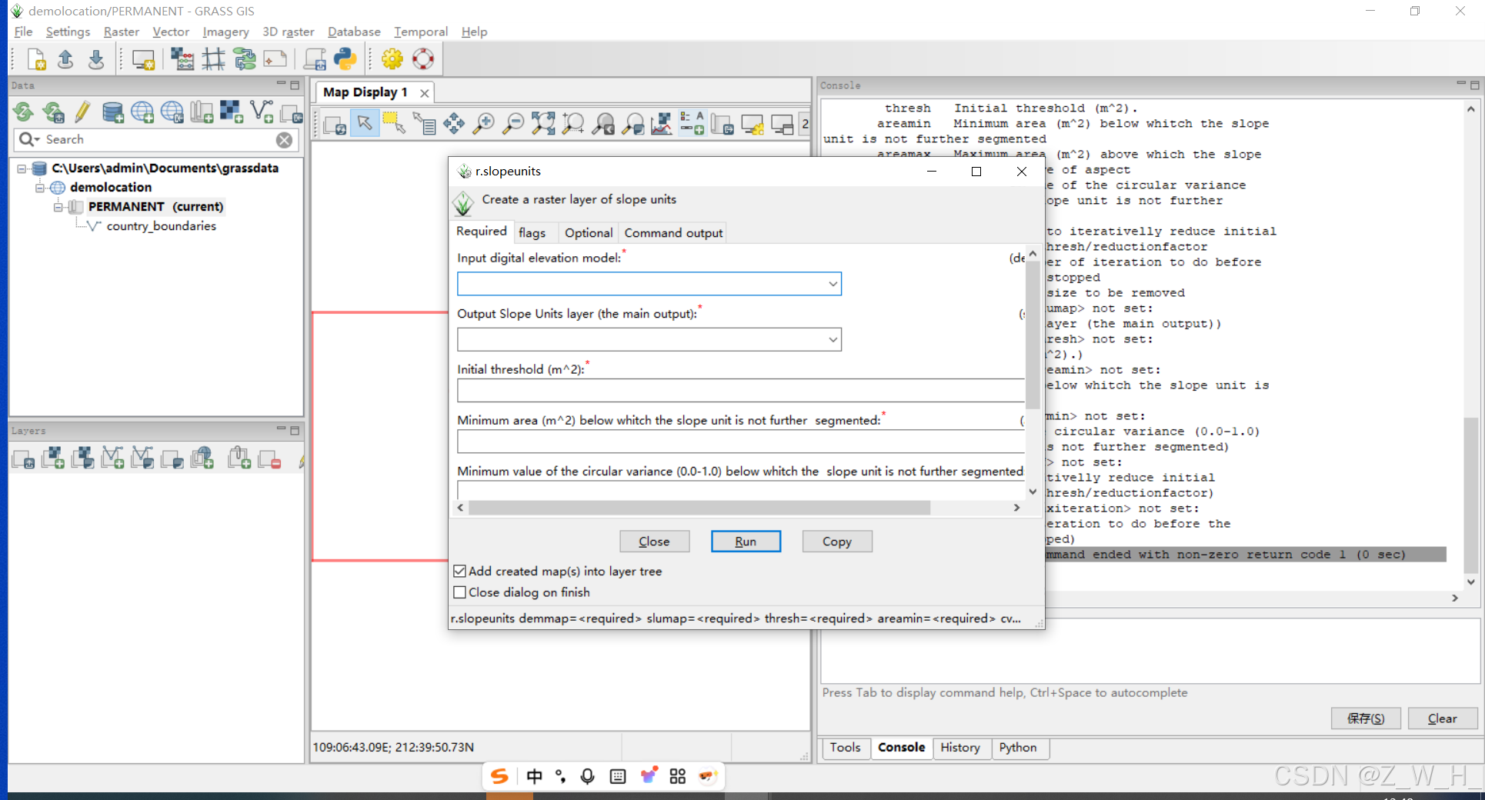Viewport: 1485px width, 800px height.
Task: Open the raster map calculator
Action: (182, 59)
